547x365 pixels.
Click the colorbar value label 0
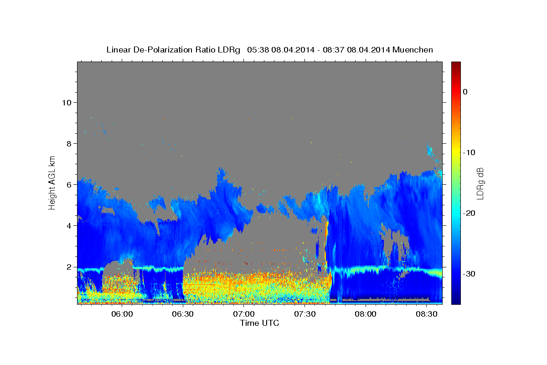[465, 92]
